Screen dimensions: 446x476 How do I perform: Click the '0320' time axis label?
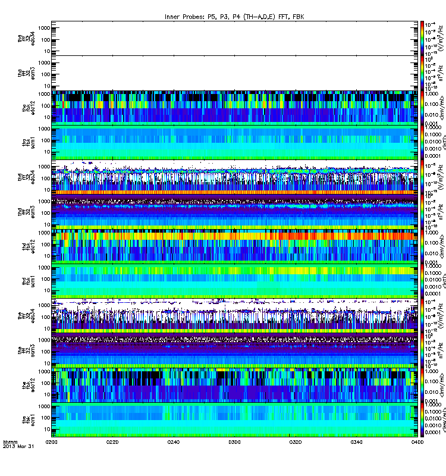coord(296,442)
